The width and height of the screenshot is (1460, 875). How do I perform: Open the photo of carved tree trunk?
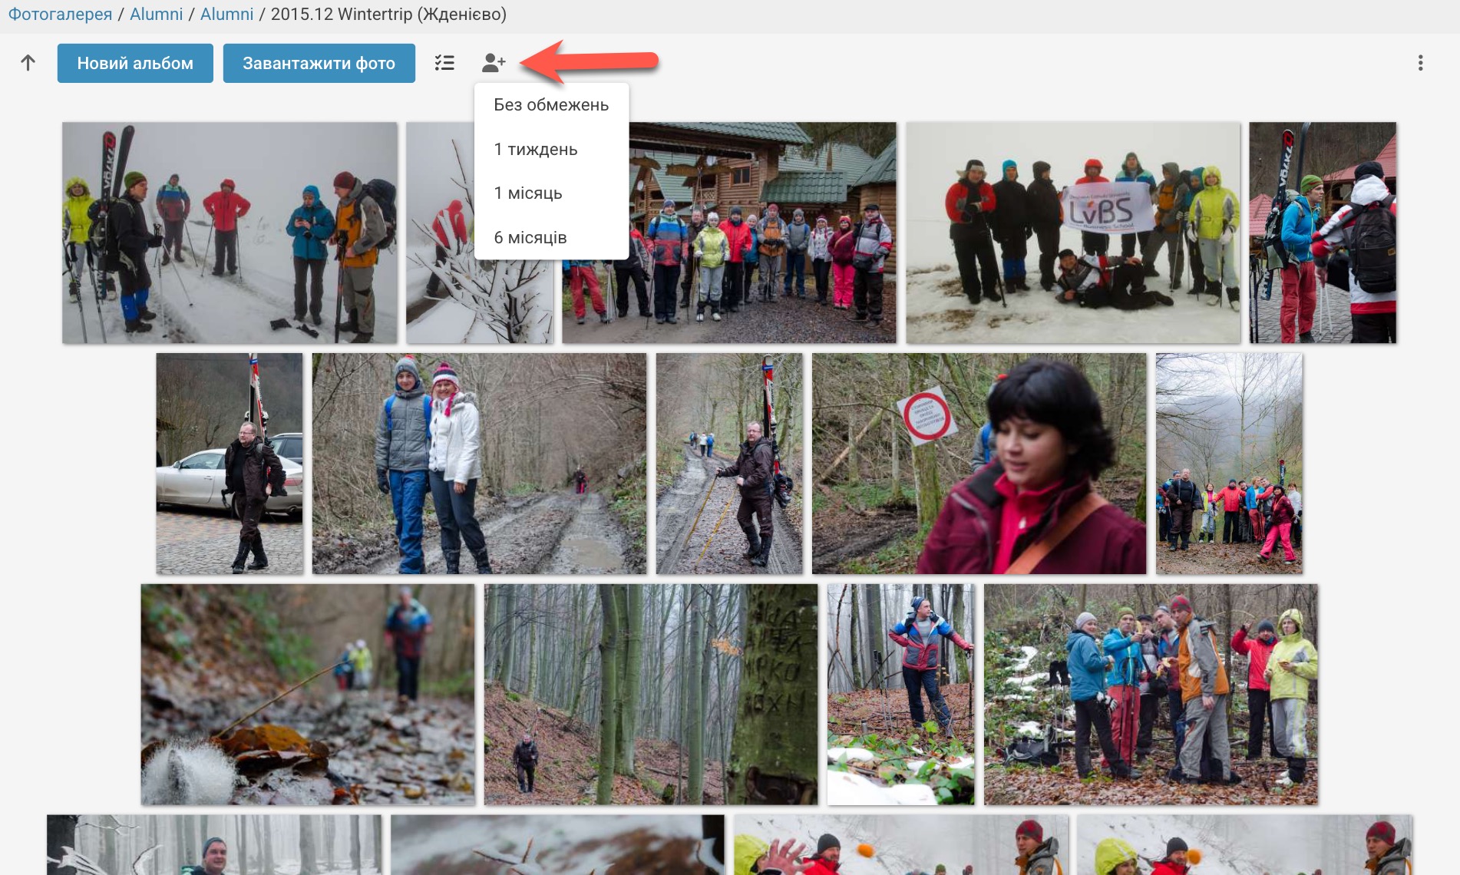pyautogui.click(x=650, y=695)
